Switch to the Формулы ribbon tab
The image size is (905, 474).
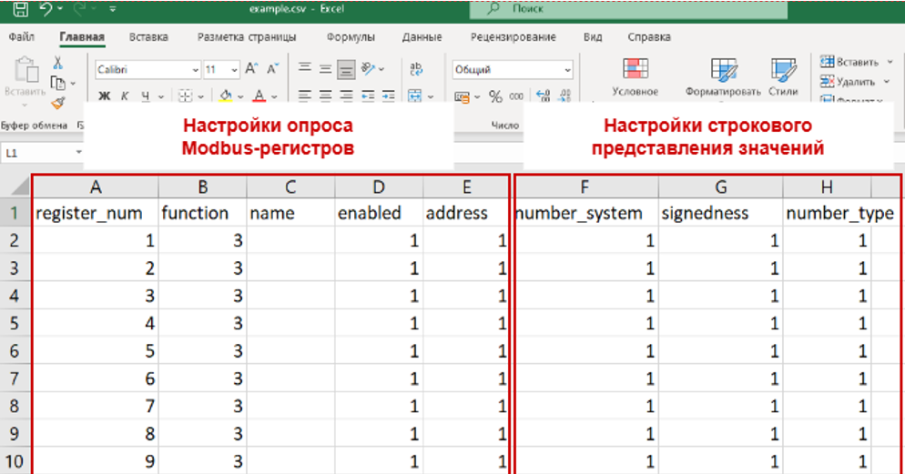click(x=351, y=37)
